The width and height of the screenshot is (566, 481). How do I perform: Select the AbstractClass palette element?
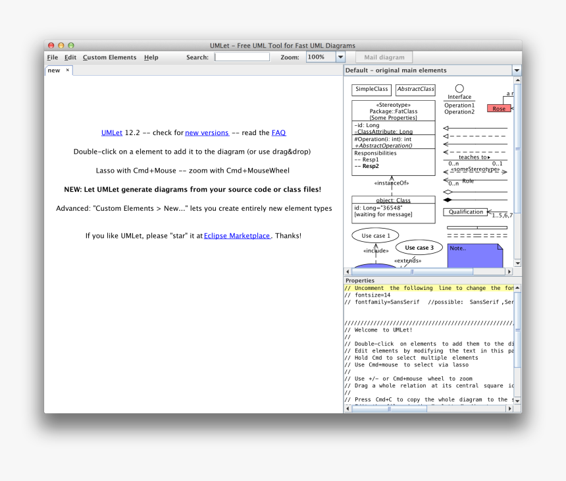415,90
